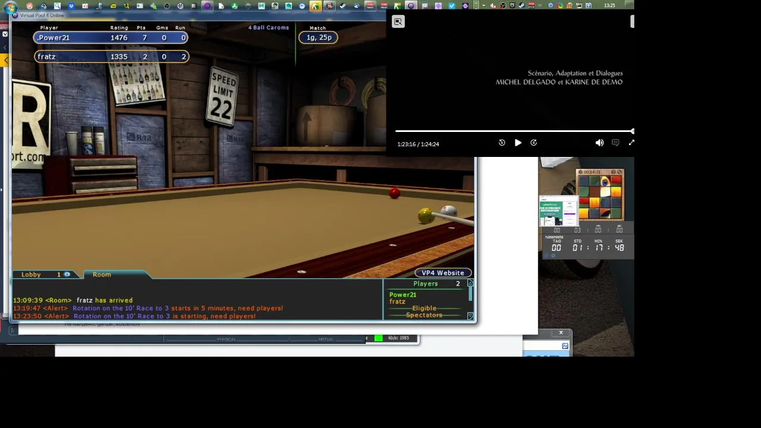Open the yellow-highlighted arrow taskbar app

pyautogui.click(x=316, y=5)
